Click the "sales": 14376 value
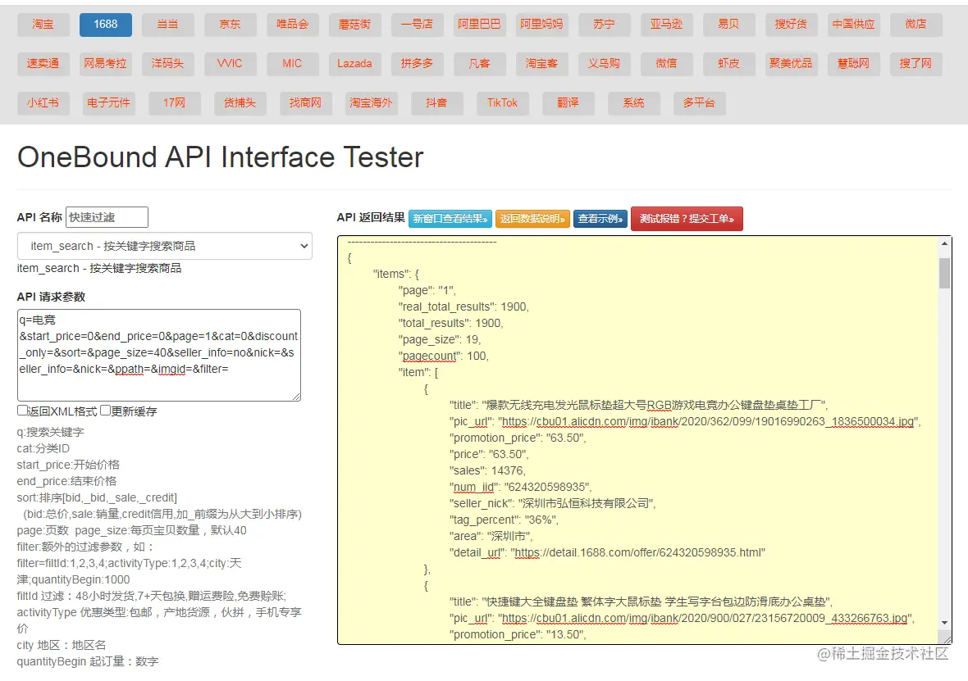The height and width of the screenshot is (681, 968). tap(508, 470)
